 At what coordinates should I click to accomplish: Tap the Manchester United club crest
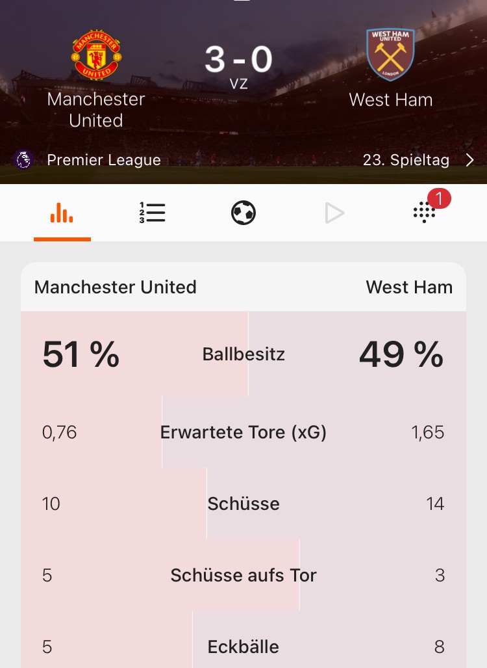tap(96, 55)
